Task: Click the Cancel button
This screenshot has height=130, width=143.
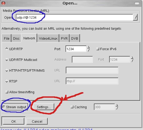Action: tap(37, 121)
